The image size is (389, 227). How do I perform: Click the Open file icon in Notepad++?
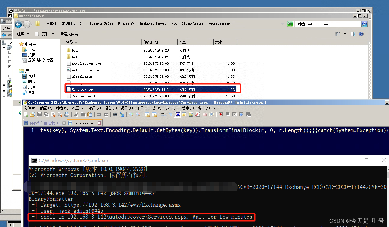32,114
